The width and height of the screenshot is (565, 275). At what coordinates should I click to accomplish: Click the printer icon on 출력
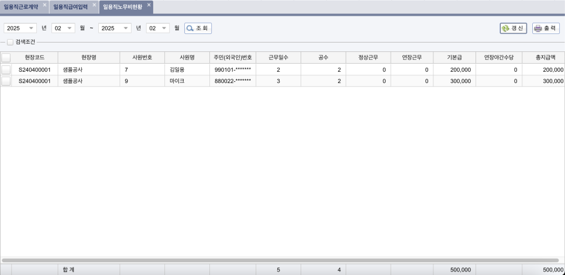538,29
